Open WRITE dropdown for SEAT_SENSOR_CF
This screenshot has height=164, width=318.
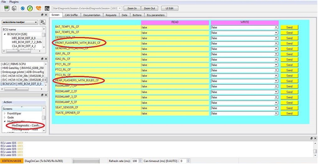(276, 108)
